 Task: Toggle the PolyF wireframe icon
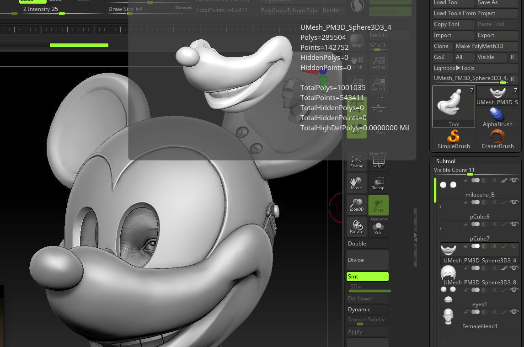[x=378, y=161]
